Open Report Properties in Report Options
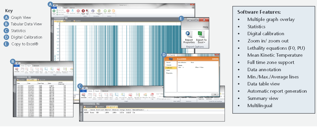Viewport: 317px width, 132px height. point(189,37)
